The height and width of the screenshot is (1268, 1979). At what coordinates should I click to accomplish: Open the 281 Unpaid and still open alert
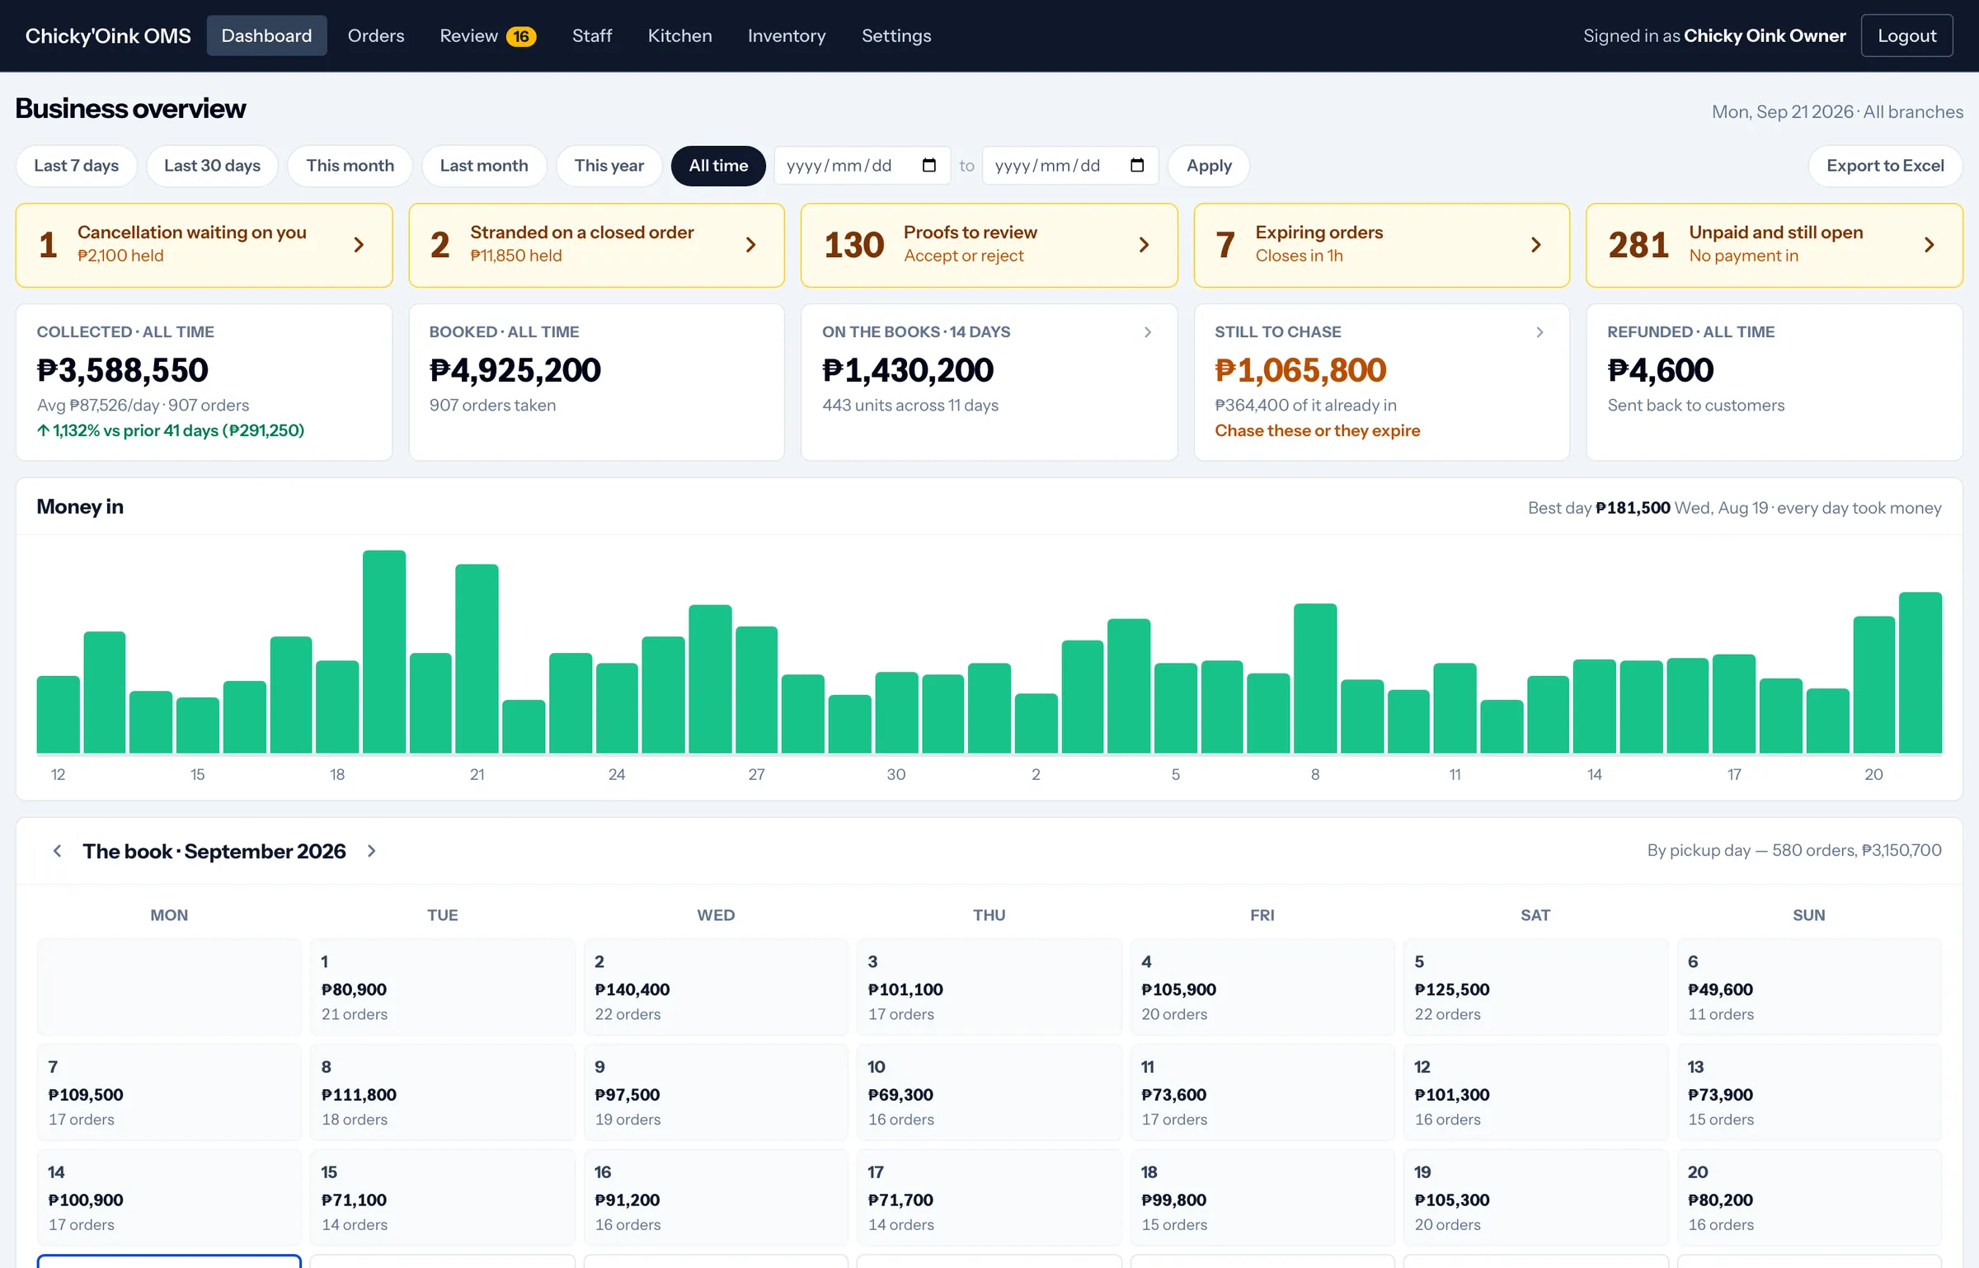(1774, 245)
